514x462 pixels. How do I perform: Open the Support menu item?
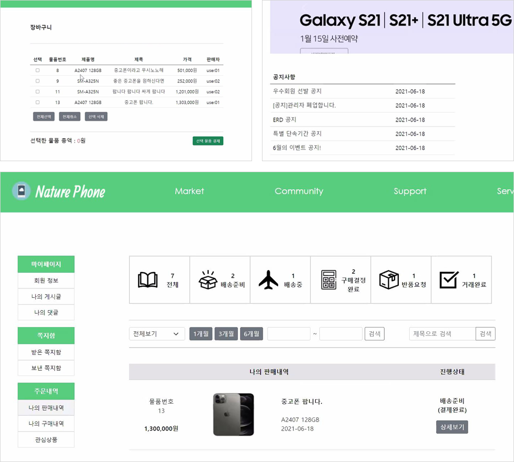[410, 191]
